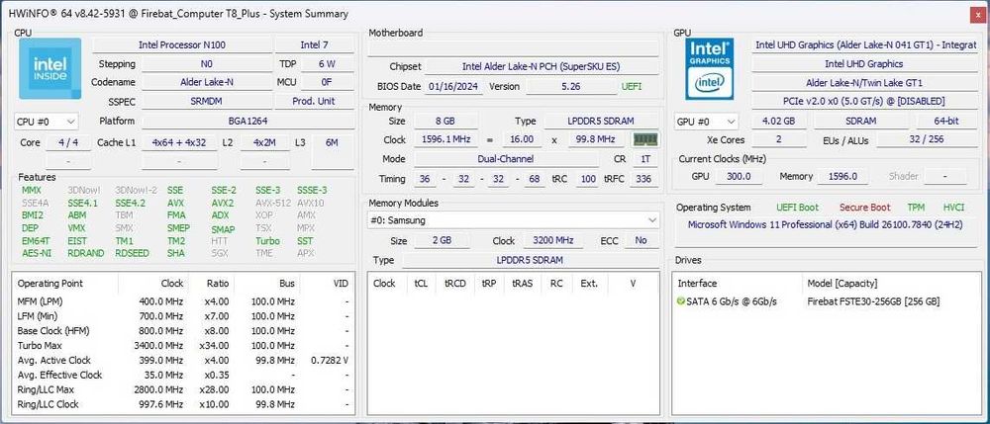Click the Intel Processor N100 name field
The image size is (990, 424).
click(x=182, y=45)
